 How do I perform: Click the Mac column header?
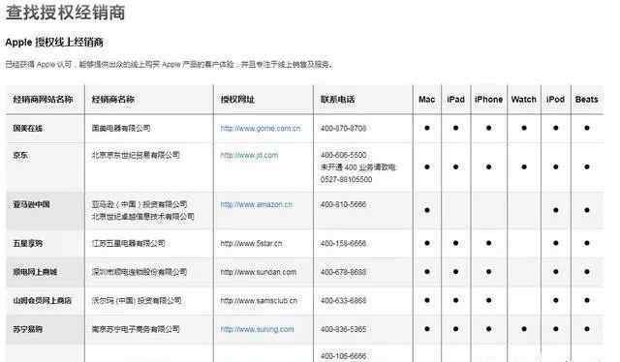426,100
